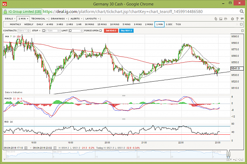Switch to Daily timeframe
This screenshot has height=164, width=247.
click(x=40, y=24)
